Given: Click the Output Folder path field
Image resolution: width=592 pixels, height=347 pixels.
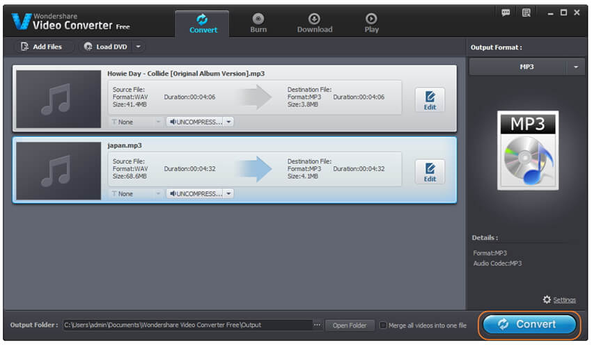Looking at the screenshot, I should click(187, 325).
